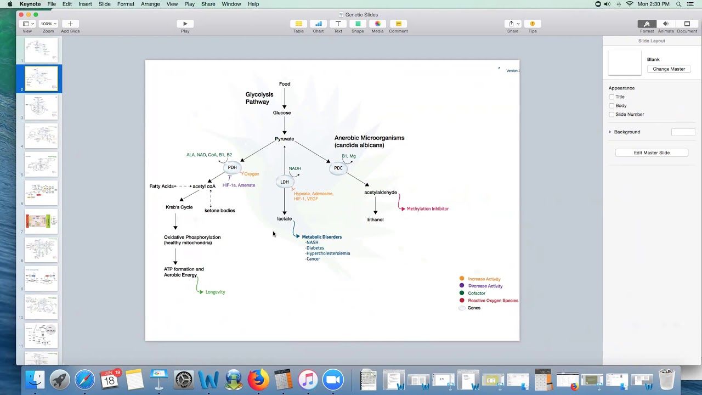702x395 pixels.
Task: Enable the Body checkbox
Action: tap(612, 106)
